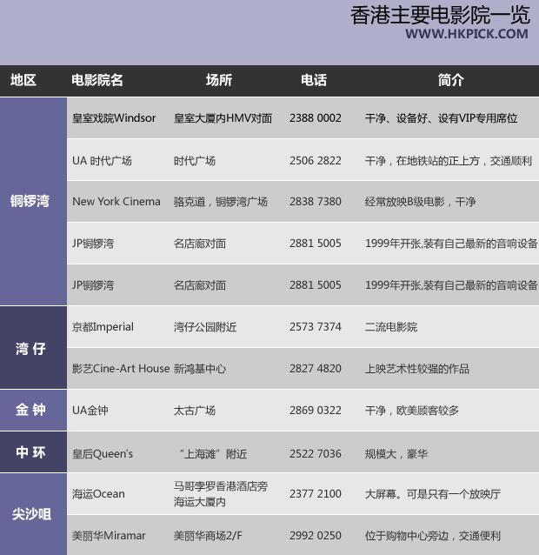Select phone number 2869 0322

click(x=316, y=411)
